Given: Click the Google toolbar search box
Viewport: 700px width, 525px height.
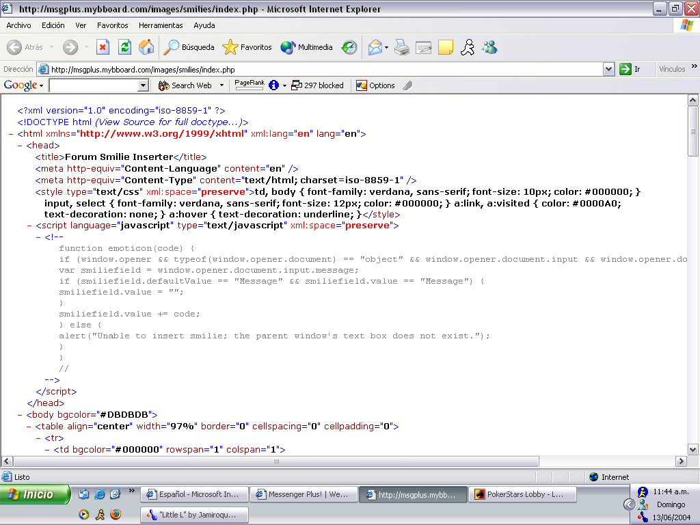Looking at the screenshot, I should click(x=94, y=85).
